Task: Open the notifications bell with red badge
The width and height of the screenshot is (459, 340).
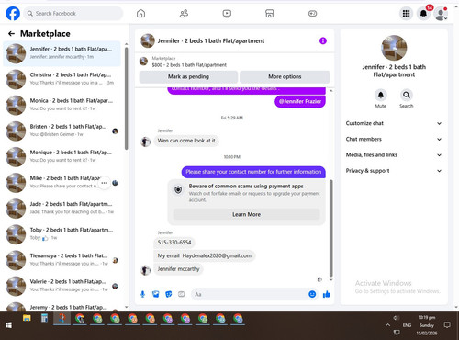Action: 424,14
